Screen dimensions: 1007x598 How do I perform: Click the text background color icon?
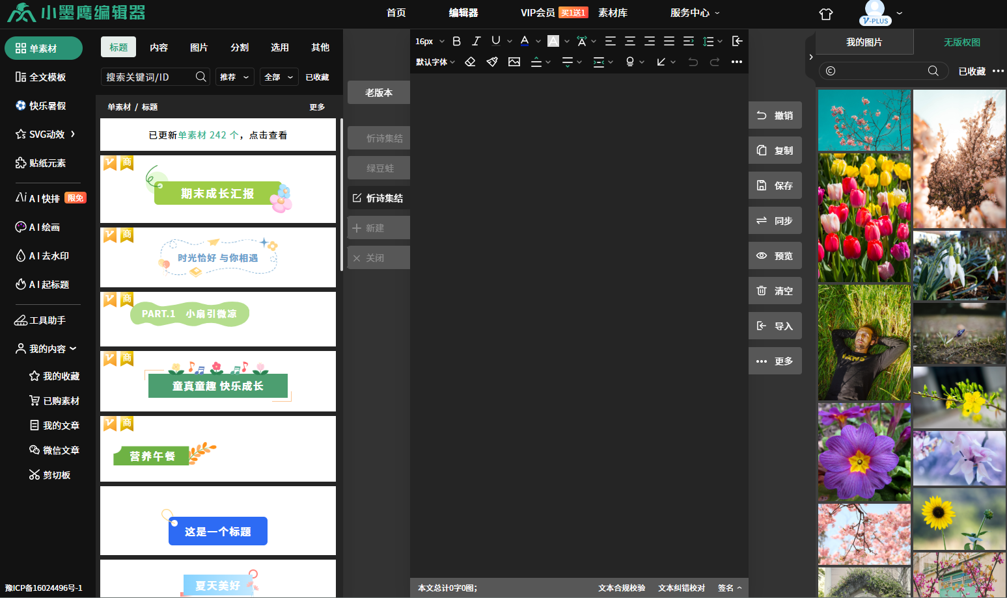click(x=553, y=41)
